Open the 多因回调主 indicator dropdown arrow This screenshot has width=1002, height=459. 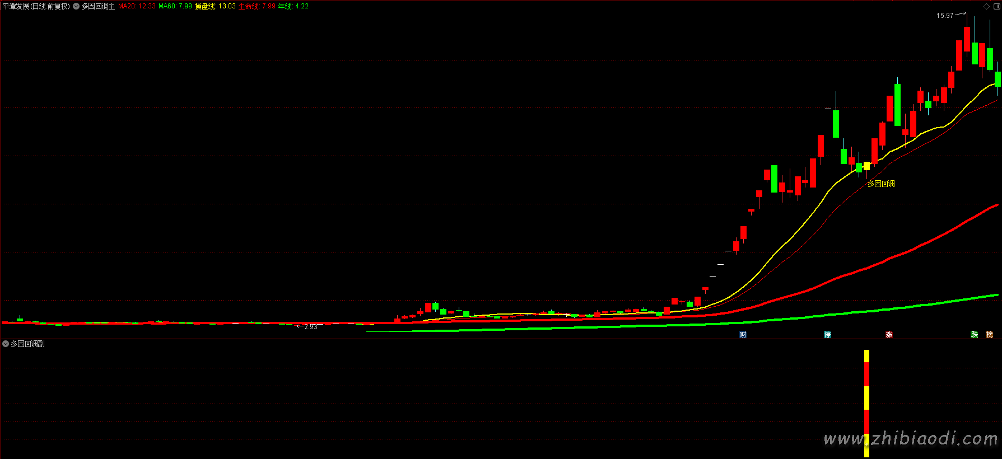[x=76, y=7]
